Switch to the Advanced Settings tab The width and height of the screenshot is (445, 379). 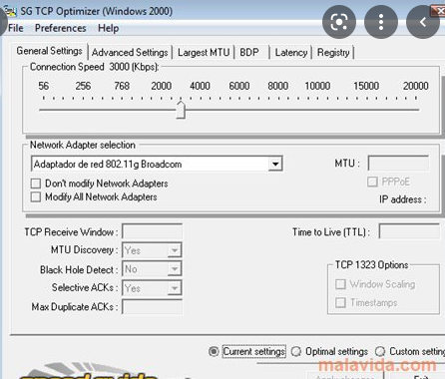[x=130, y=53]
